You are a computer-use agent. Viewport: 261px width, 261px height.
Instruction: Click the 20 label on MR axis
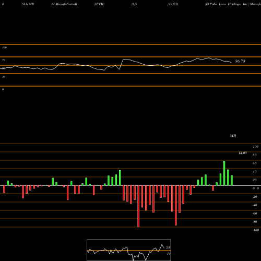click(255, 180)
